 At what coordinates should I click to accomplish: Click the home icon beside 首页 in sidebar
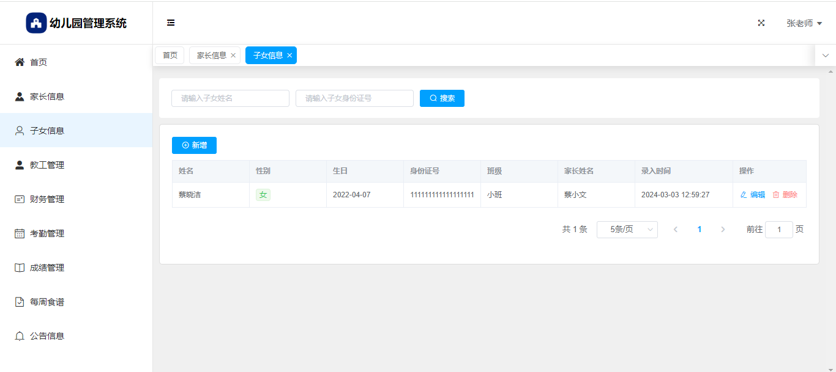[20, 62]
